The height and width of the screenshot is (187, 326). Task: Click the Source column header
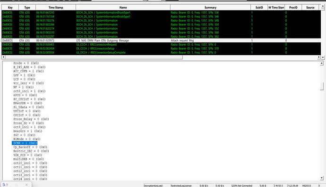click(310, 8)
